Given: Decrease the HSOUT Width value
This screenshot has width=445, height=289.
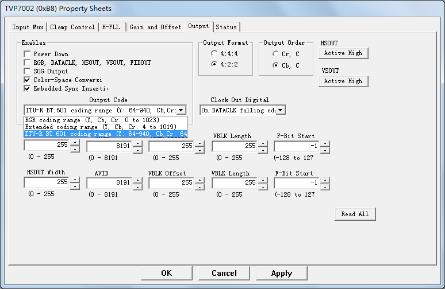Looking at the screenshot, I should coord(75,186).
